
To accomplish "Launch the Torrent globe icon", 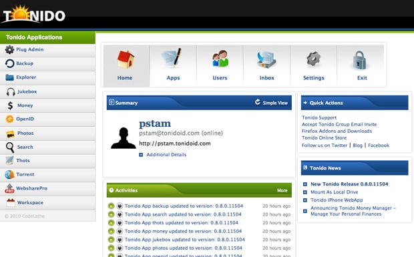I will pyautogui.click(x=9, y=174).
